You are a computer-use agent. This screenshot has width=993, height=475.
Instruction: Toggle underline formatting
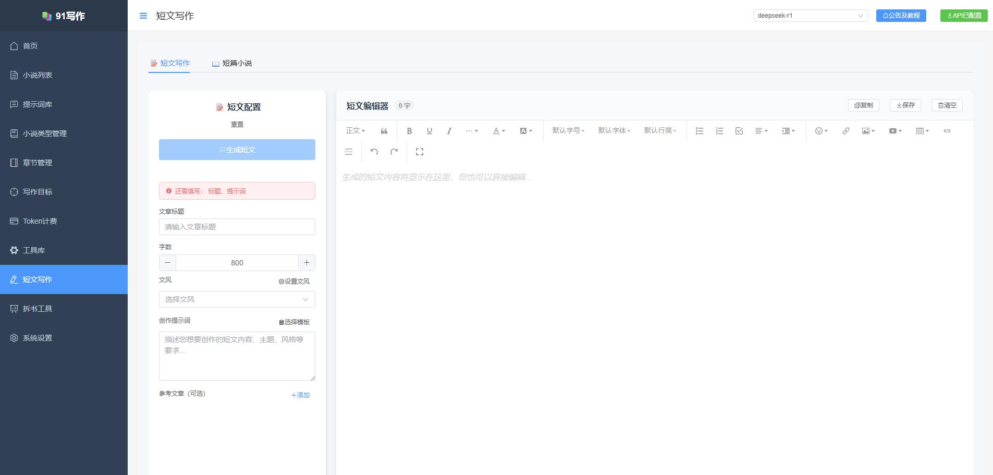click(430, 131)
